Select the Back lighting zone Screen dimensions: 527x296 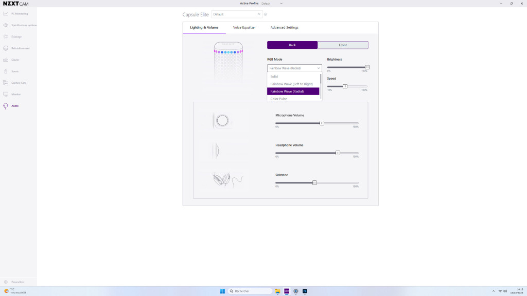[292, 45]
